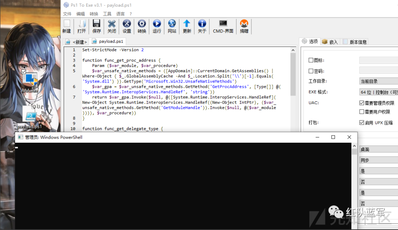Open the 网站 (Website) globe icon
The height and width of the screenshot is (230, 398).
pos(172,27)
